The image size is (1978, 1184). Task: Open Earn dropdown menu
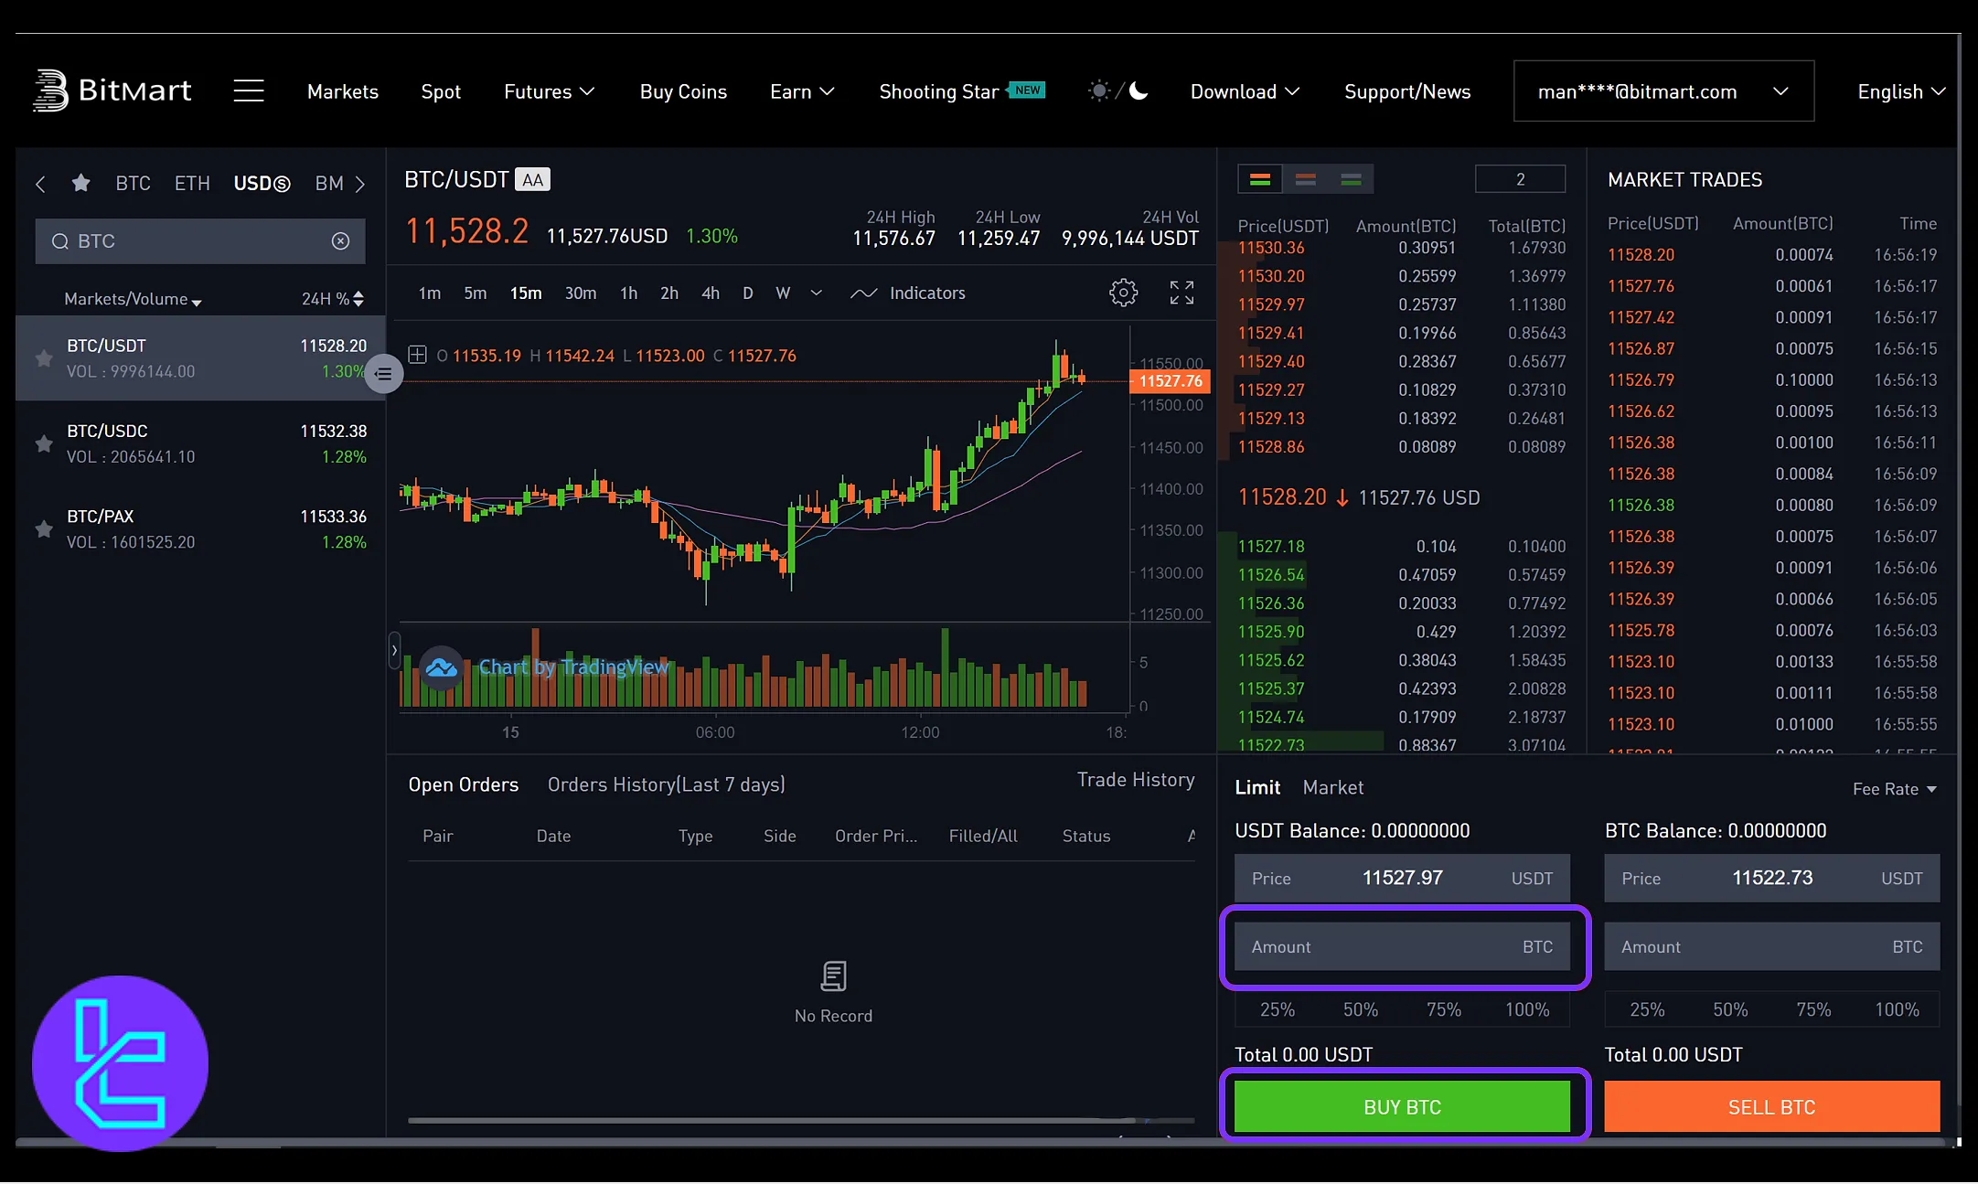pos(802,91)
